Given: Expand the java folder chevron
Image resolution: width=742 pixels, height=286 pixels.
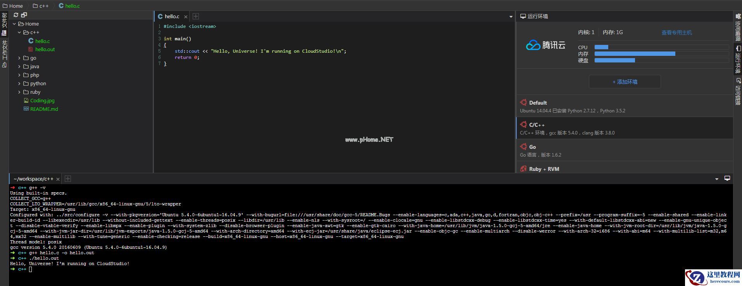Looking at the screenshot, I should [19, 66].
